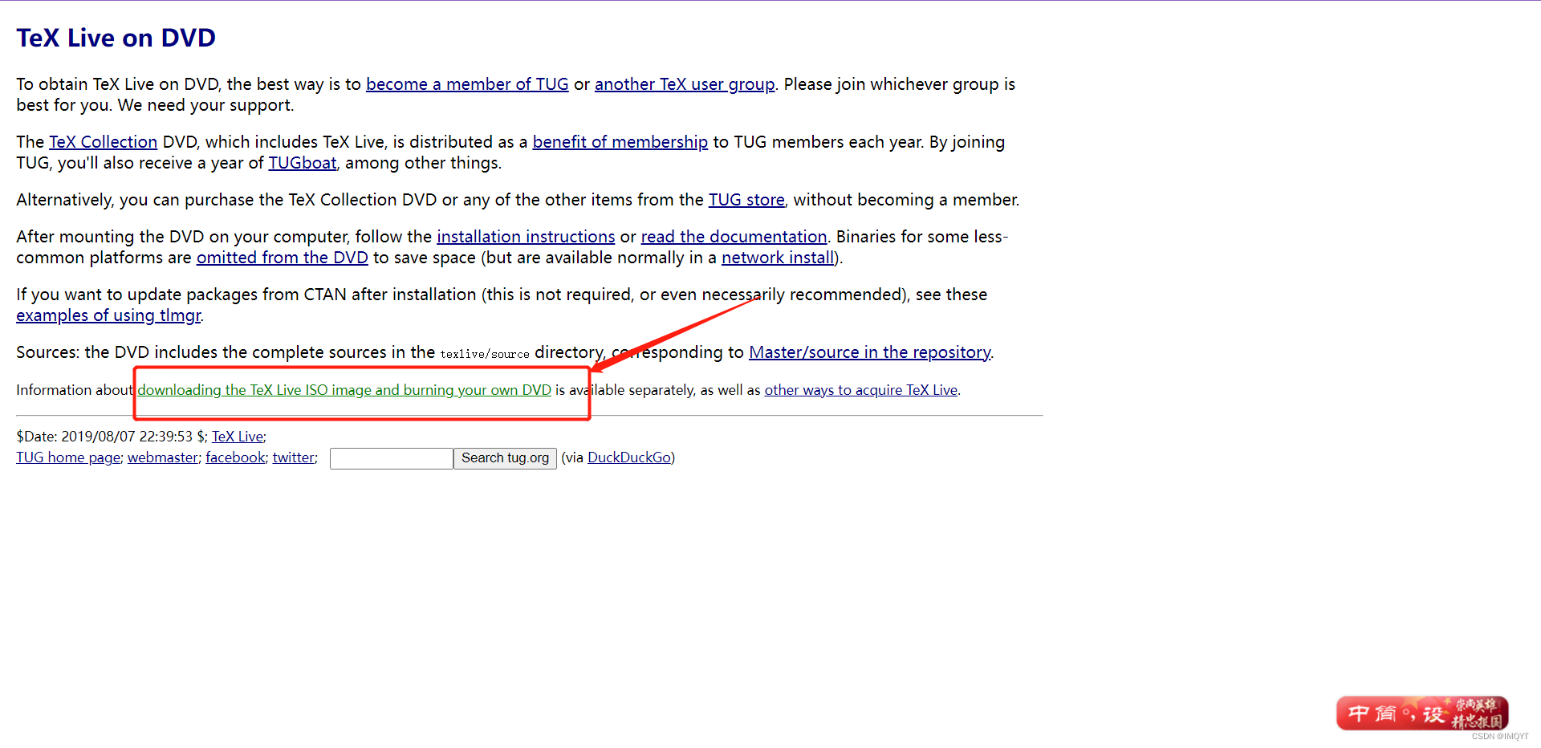The width and height of the screenshot is (1541, 748).
Task: Toggle the IME Chinese/English '中' mode icon
Action: click(1359, 713)
